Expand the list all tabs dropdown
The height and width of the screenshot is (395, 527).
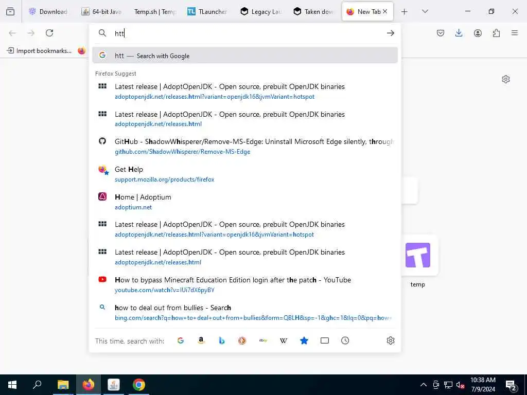(x=425, y=11)
